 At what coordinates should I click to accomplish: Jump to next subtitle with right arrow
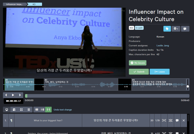pyautogui.click(x=20, y=95)
